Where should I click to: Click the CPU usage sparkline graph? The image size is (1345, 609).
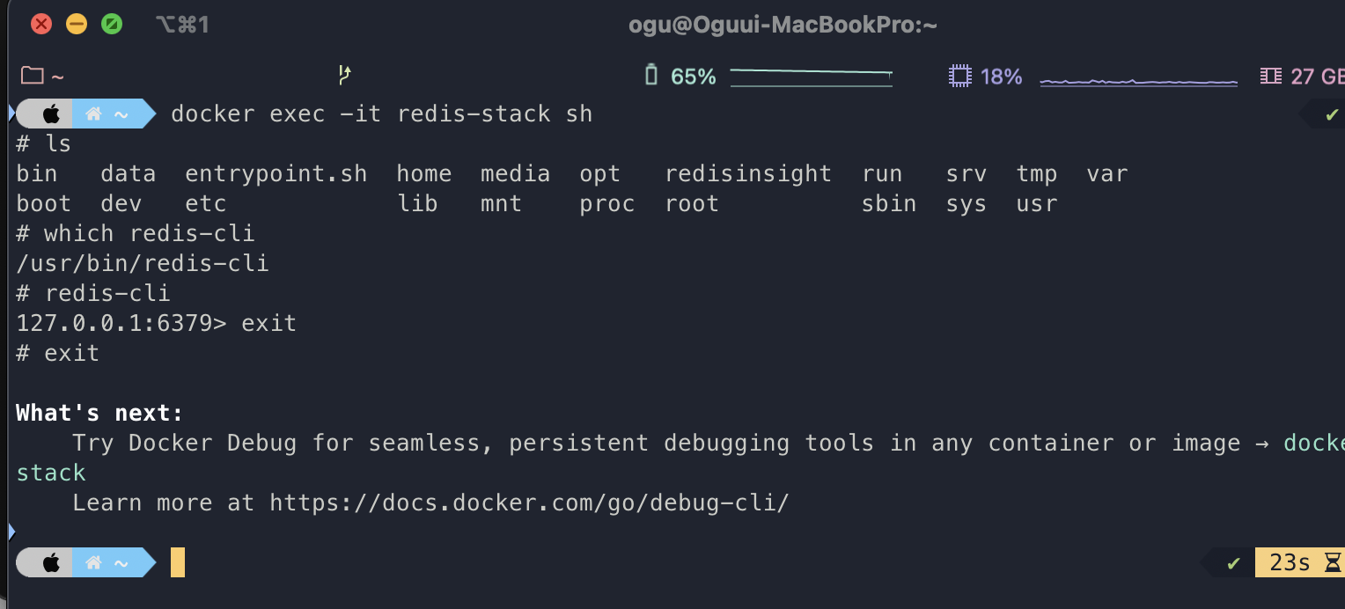[x=1138, y=81]
